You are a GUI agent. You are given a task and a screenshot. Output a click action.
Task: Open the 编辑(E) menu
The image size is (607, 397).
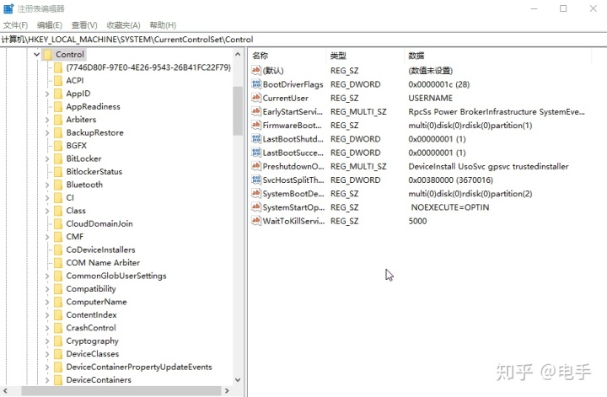(50, 25)
